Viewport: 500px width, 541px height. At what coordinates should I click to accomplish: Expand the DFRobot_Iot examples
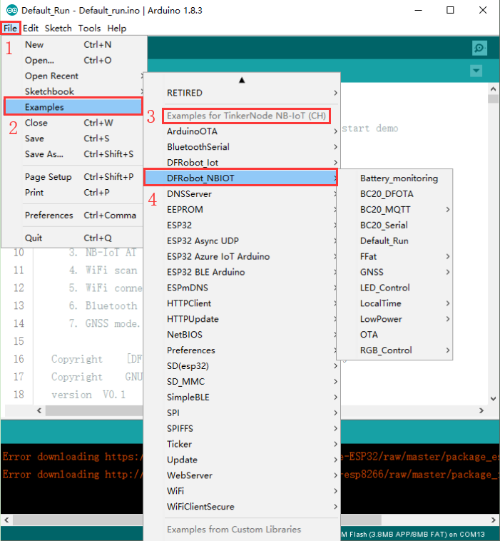242,163
